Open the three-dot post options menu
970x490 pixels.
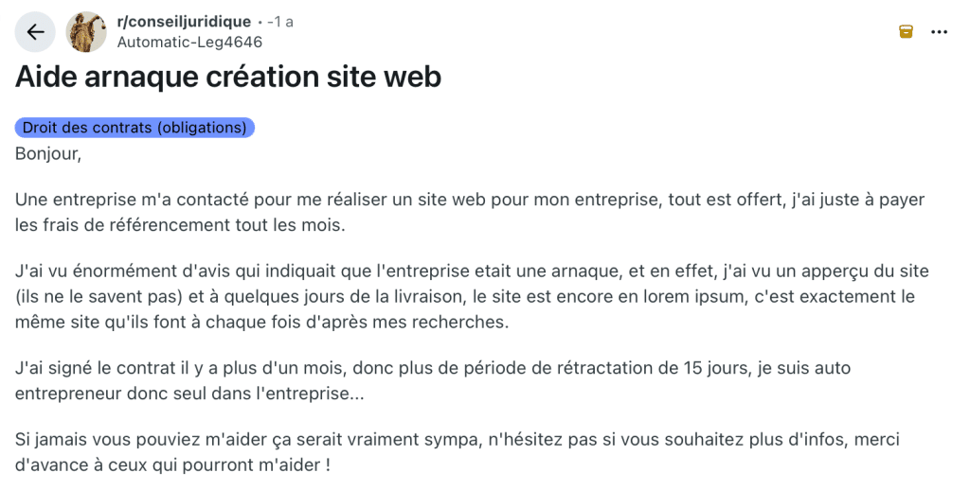point(939,32)
